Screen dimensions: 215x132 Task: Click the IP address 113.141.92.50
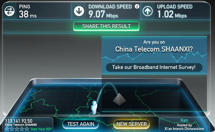[19, 121]
